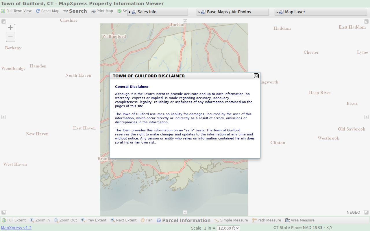Click the Deep River town label
The image size is (370, 231).
(320, 93)
